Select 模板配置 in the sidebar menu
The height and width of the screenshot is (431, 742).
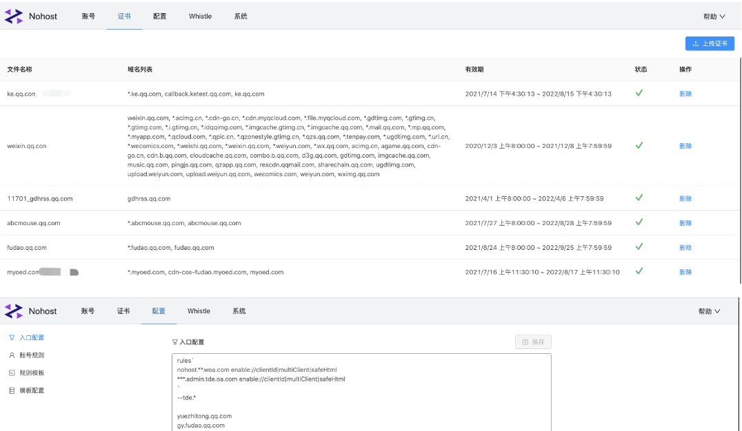[x=32, y=390]
